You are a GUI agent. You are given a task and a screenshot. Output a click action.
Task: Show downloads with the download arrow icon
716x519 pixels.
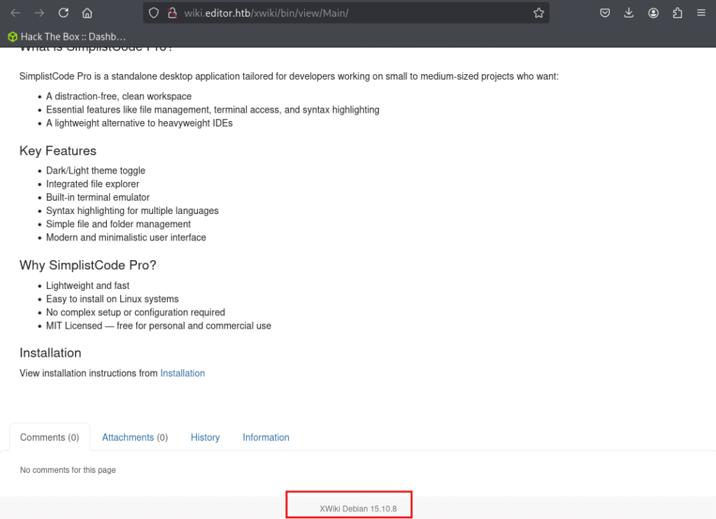click(x=629, y=13)
